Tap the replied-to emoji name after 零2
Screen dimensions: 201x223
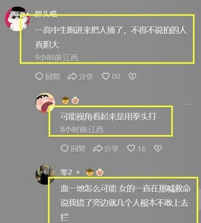tap(95, 172)
